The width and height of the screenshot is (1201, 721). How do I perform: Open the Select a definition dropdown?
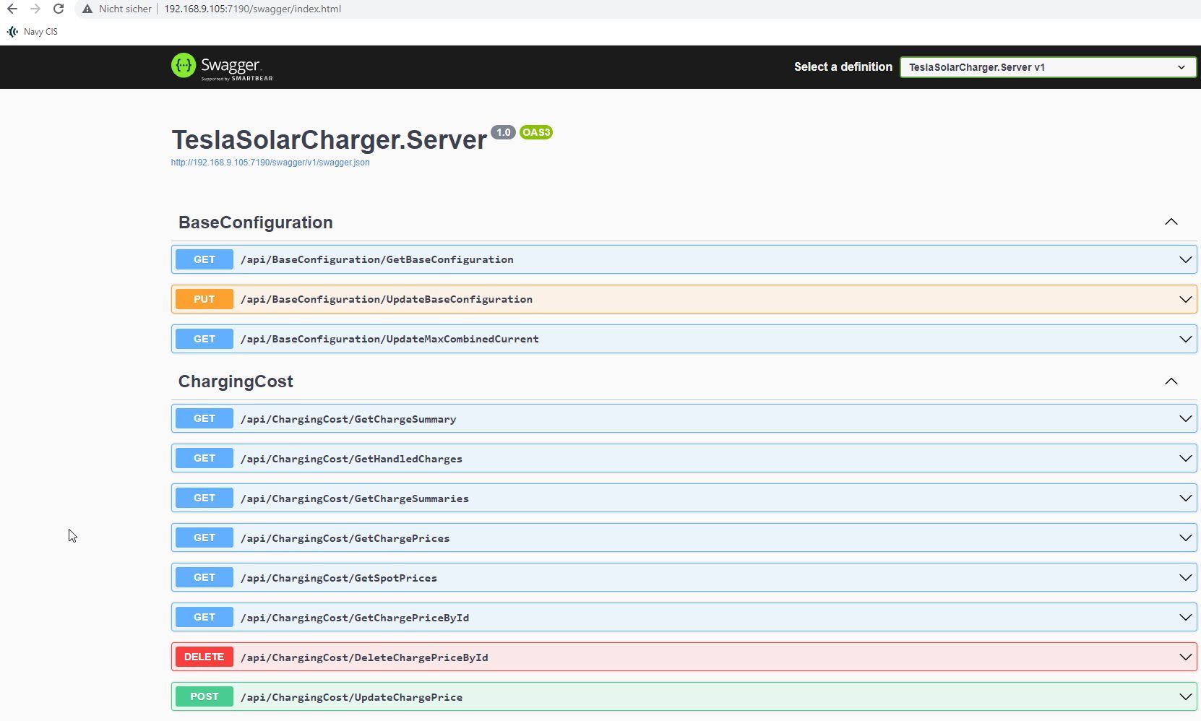(1047, 67)
